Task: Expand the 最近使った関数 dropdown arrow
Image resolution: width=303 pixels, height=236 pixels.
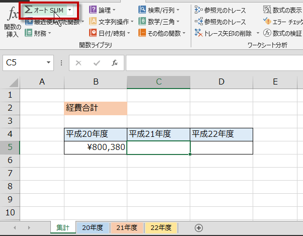Action: [83, 22]
